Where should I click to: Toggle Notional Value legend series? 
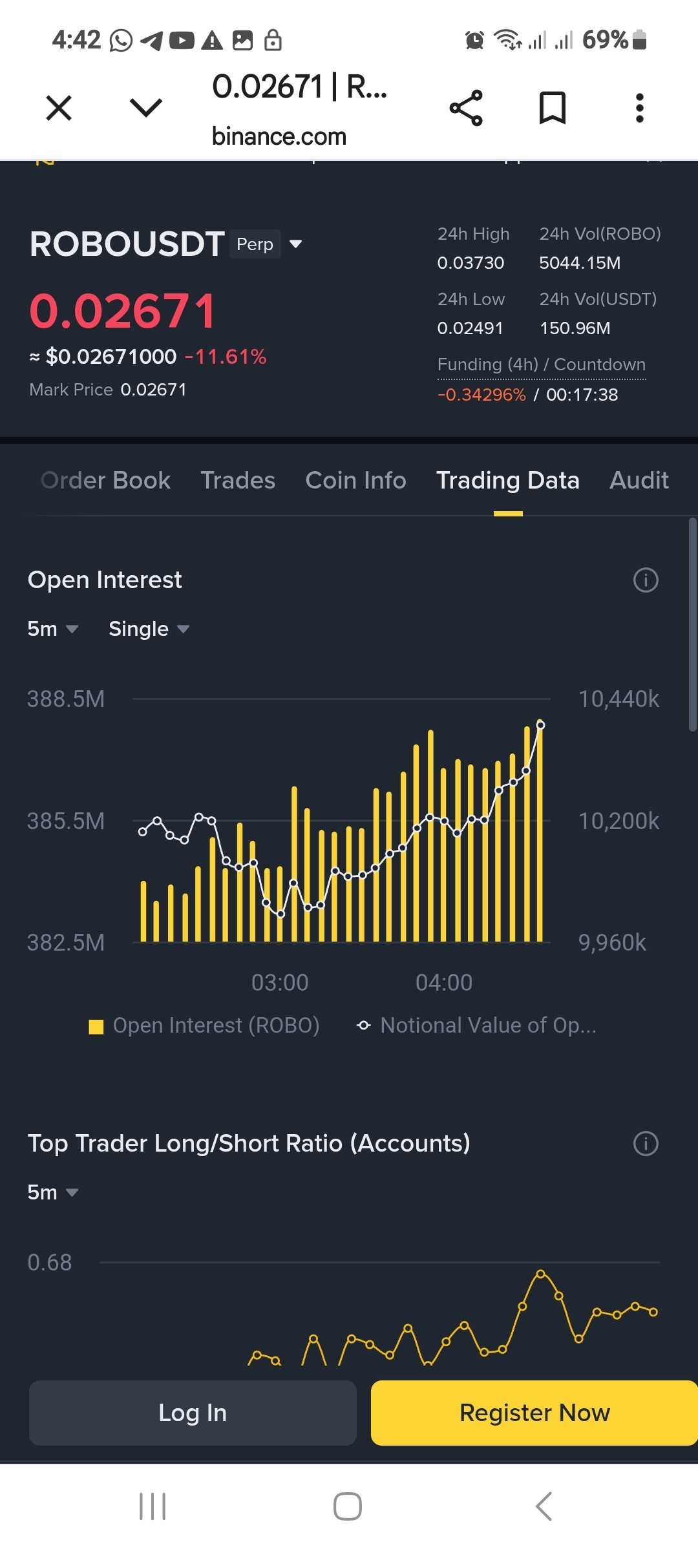point(477,1026)
